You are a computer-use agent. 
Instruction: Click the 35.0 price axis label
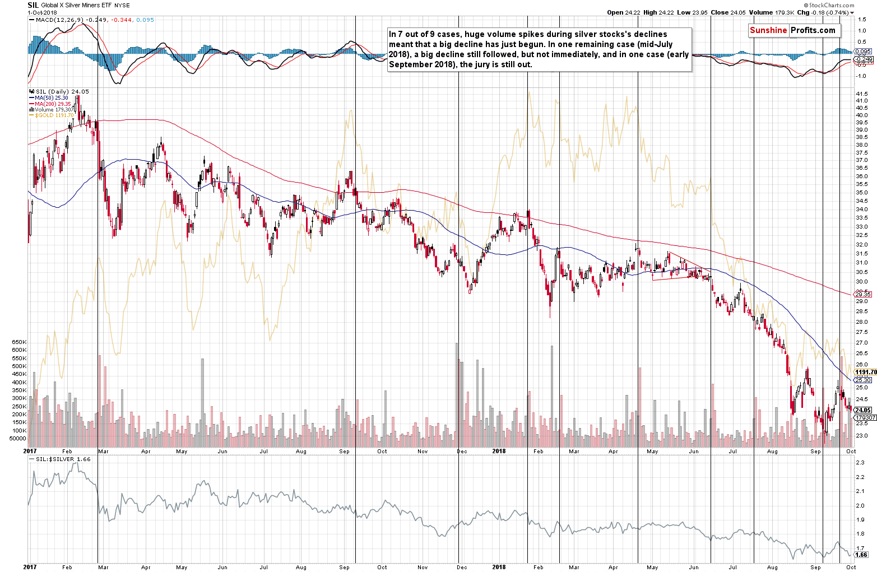(x=862, y=192)
